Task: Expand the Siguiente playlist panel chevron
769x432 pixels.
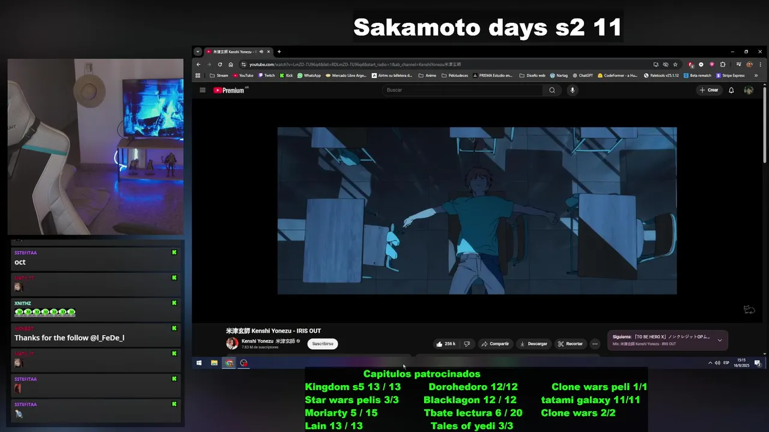Action: point(720,340)
